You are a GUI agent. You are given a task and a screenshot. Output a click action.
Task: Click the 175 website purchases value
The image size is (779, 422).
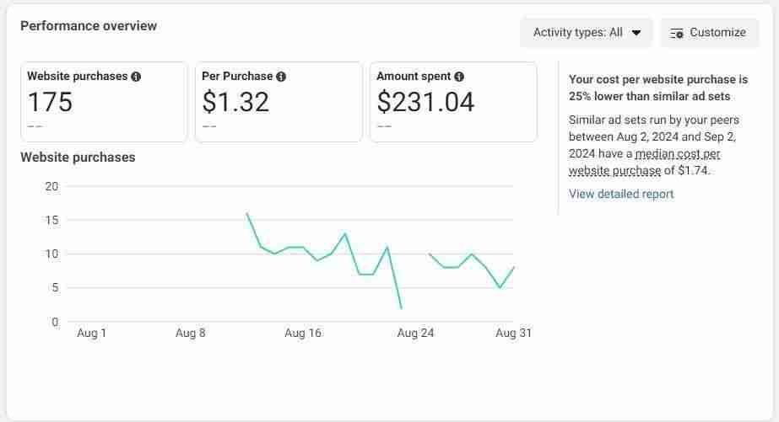tap(50, 103)
